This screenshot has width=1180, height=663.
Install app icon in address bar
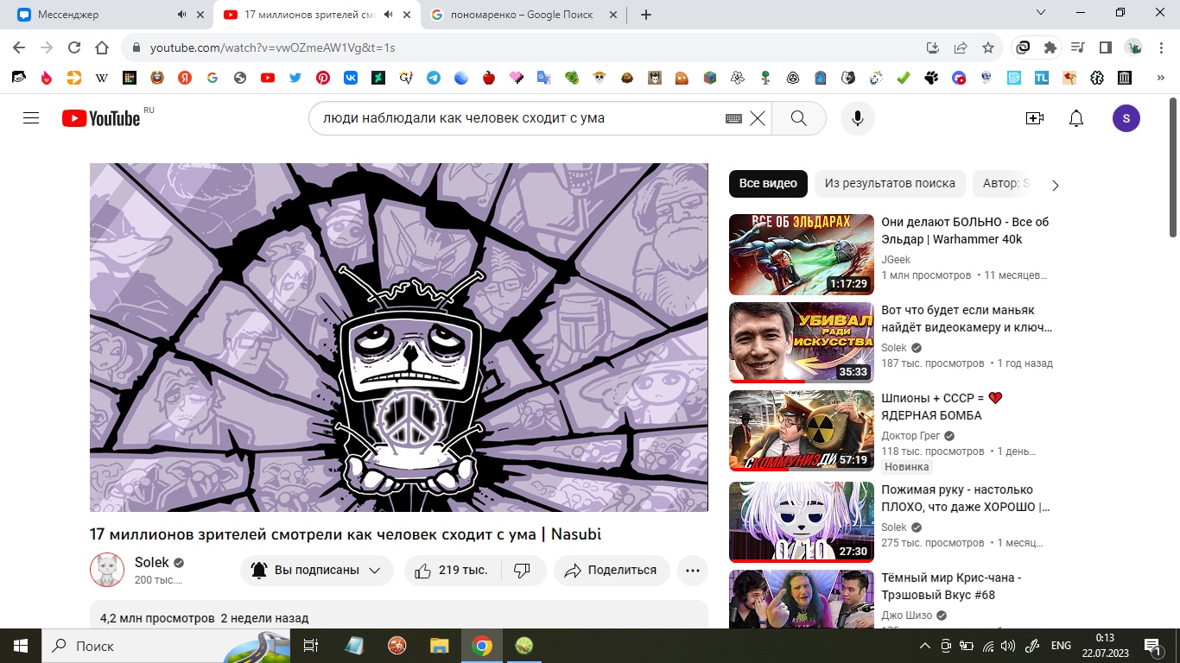click(x=933, y=47)
